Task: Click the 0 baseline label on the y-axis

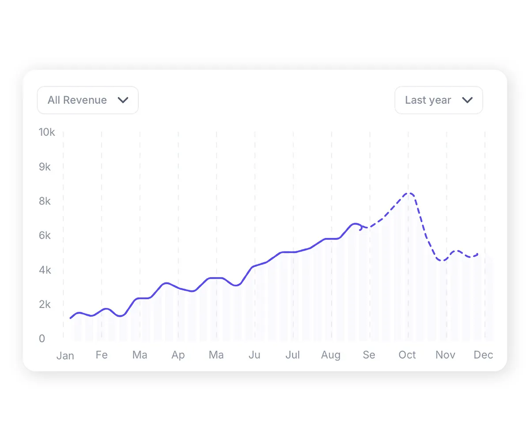Action: click(x=42, y=338)
